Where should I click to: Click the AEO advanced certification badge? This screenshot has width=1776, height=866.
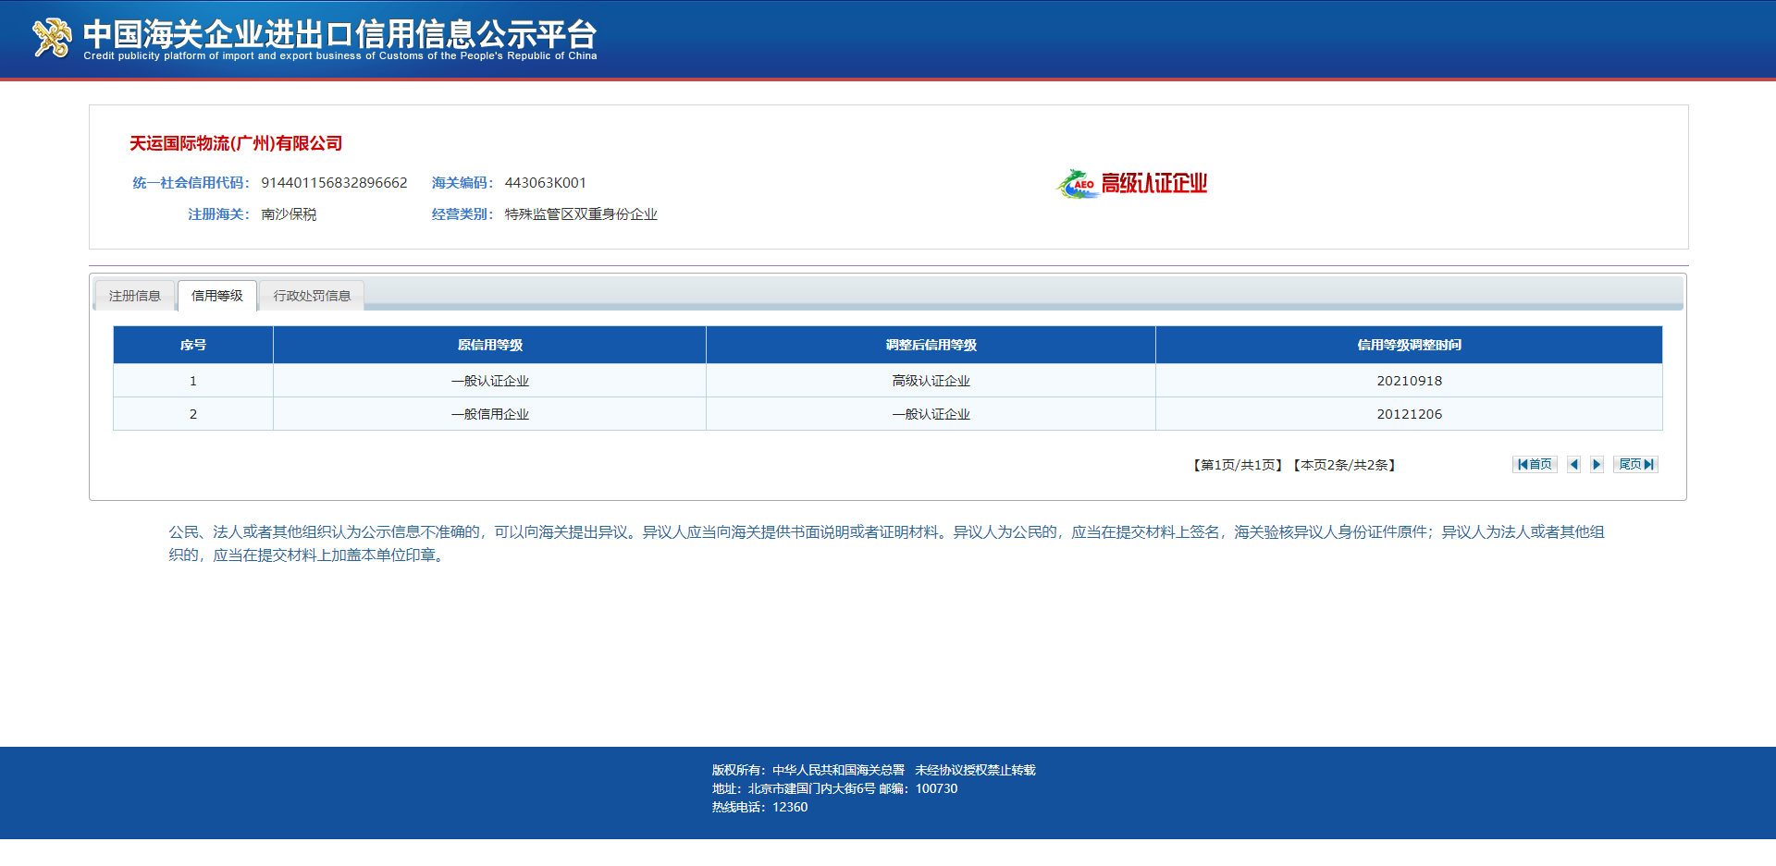1132,184
